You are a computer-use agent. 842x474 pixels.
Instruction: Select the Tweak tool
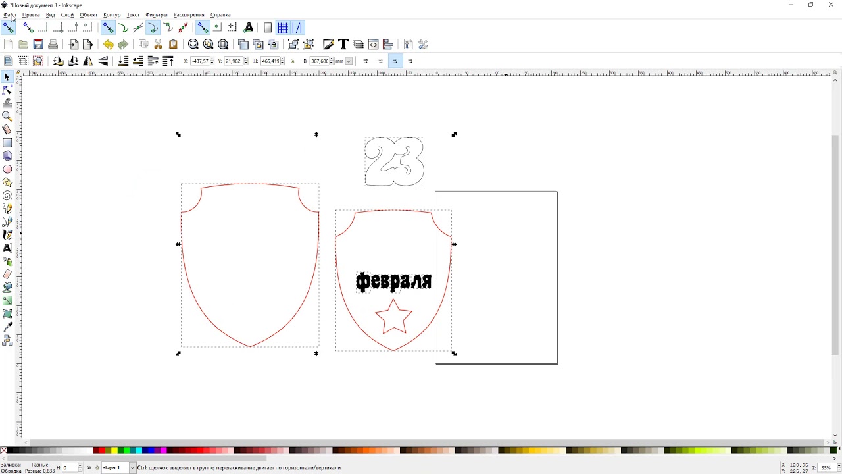pos(7,103)
